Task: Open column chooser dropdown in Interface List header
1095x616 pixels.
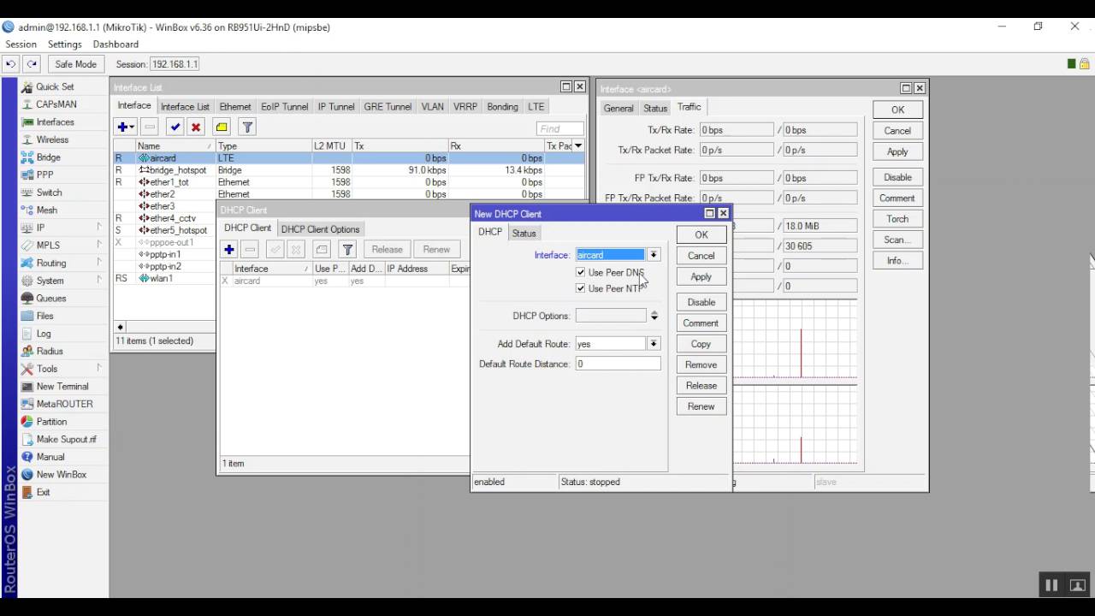Action: 578,146
